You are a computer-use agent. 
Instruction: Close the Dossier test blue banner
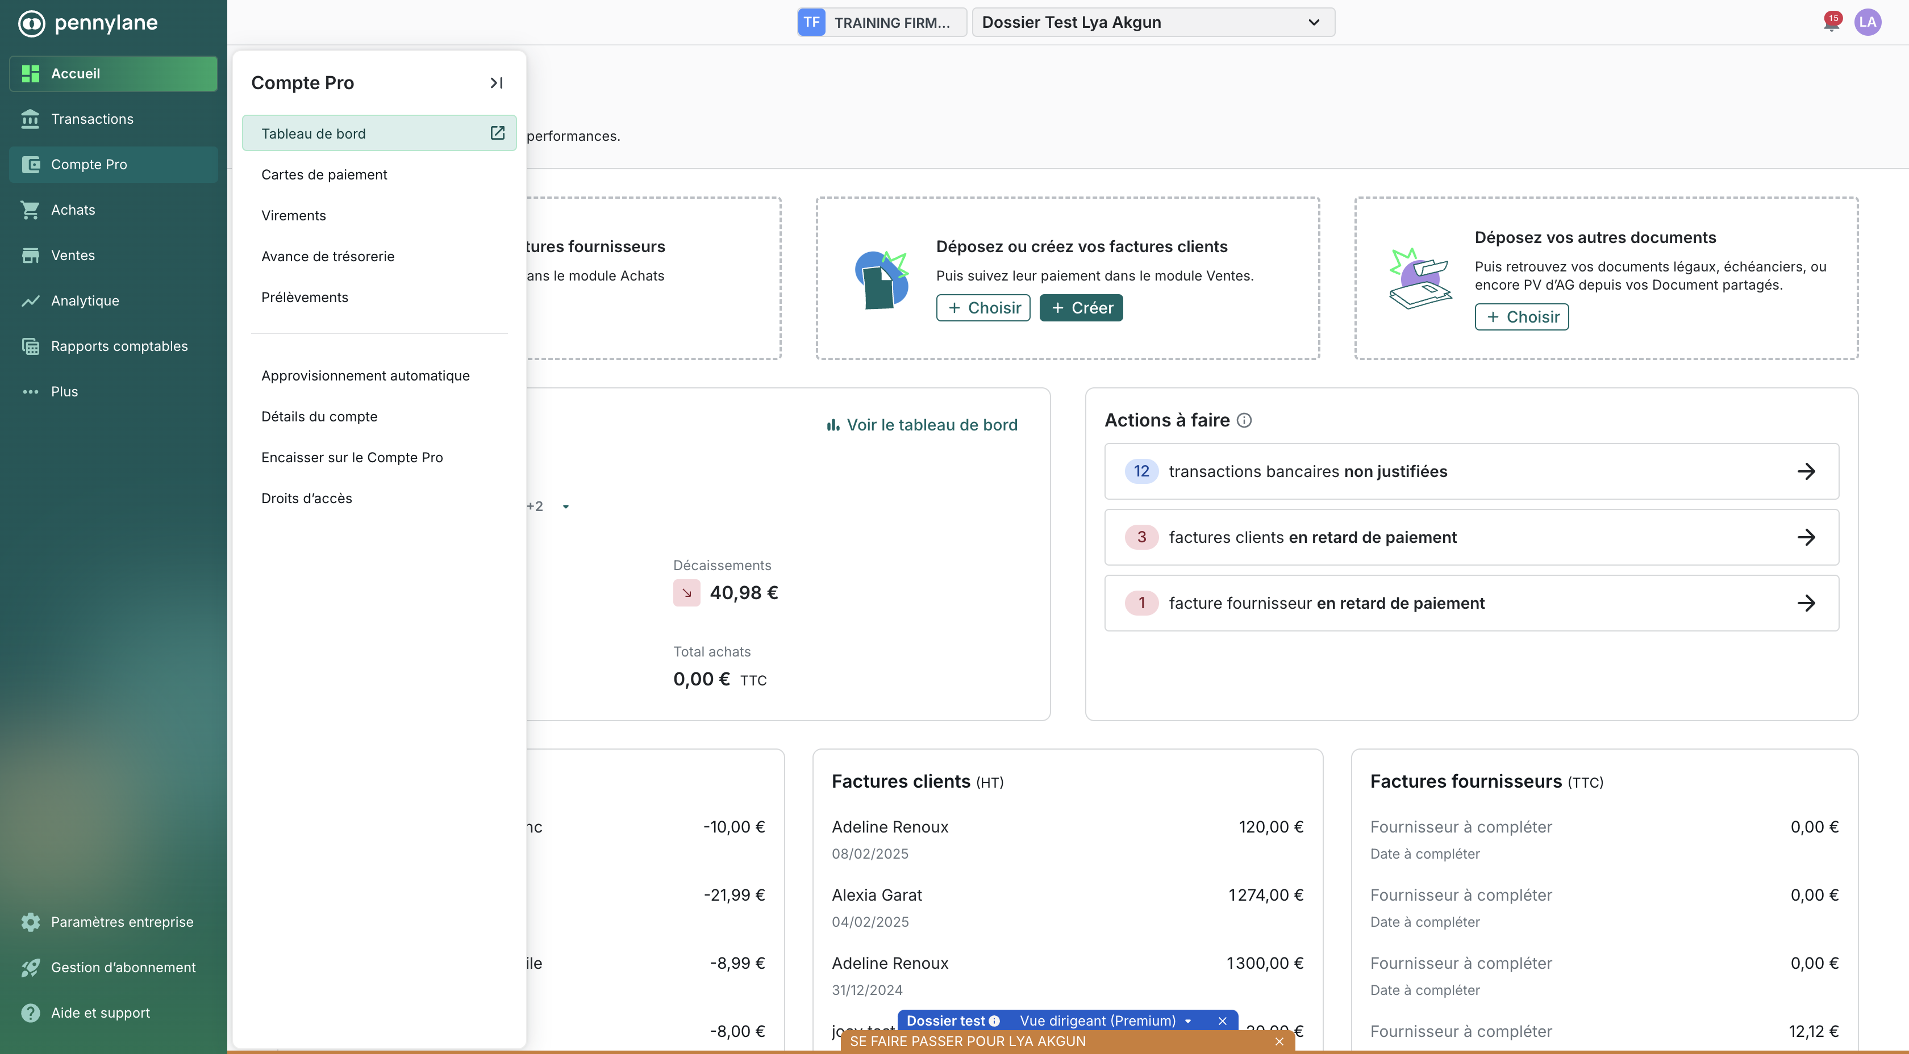[x=1222, y=1020]
